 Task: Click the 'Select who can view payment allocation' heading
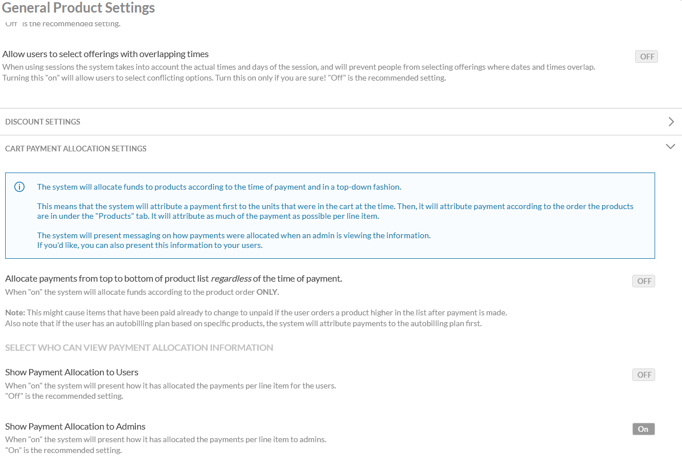coord(139,347)
